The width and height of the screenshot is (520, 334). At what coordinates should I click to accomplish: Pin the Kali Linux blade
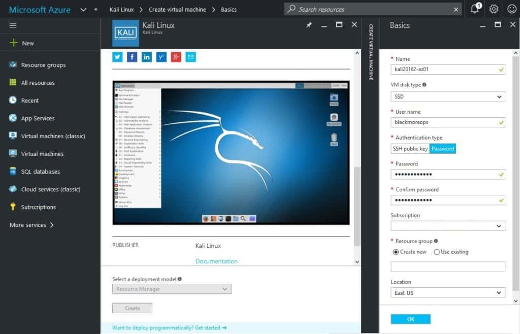309,25
